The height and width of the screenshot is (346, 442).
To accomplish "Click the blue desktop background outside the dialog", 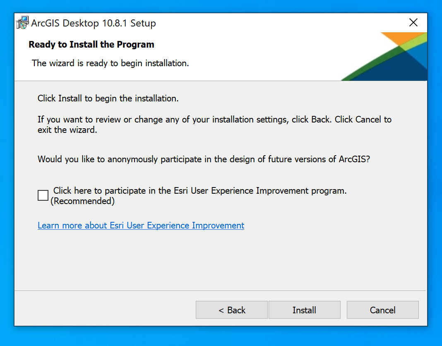I will click(x=435, y=166).
